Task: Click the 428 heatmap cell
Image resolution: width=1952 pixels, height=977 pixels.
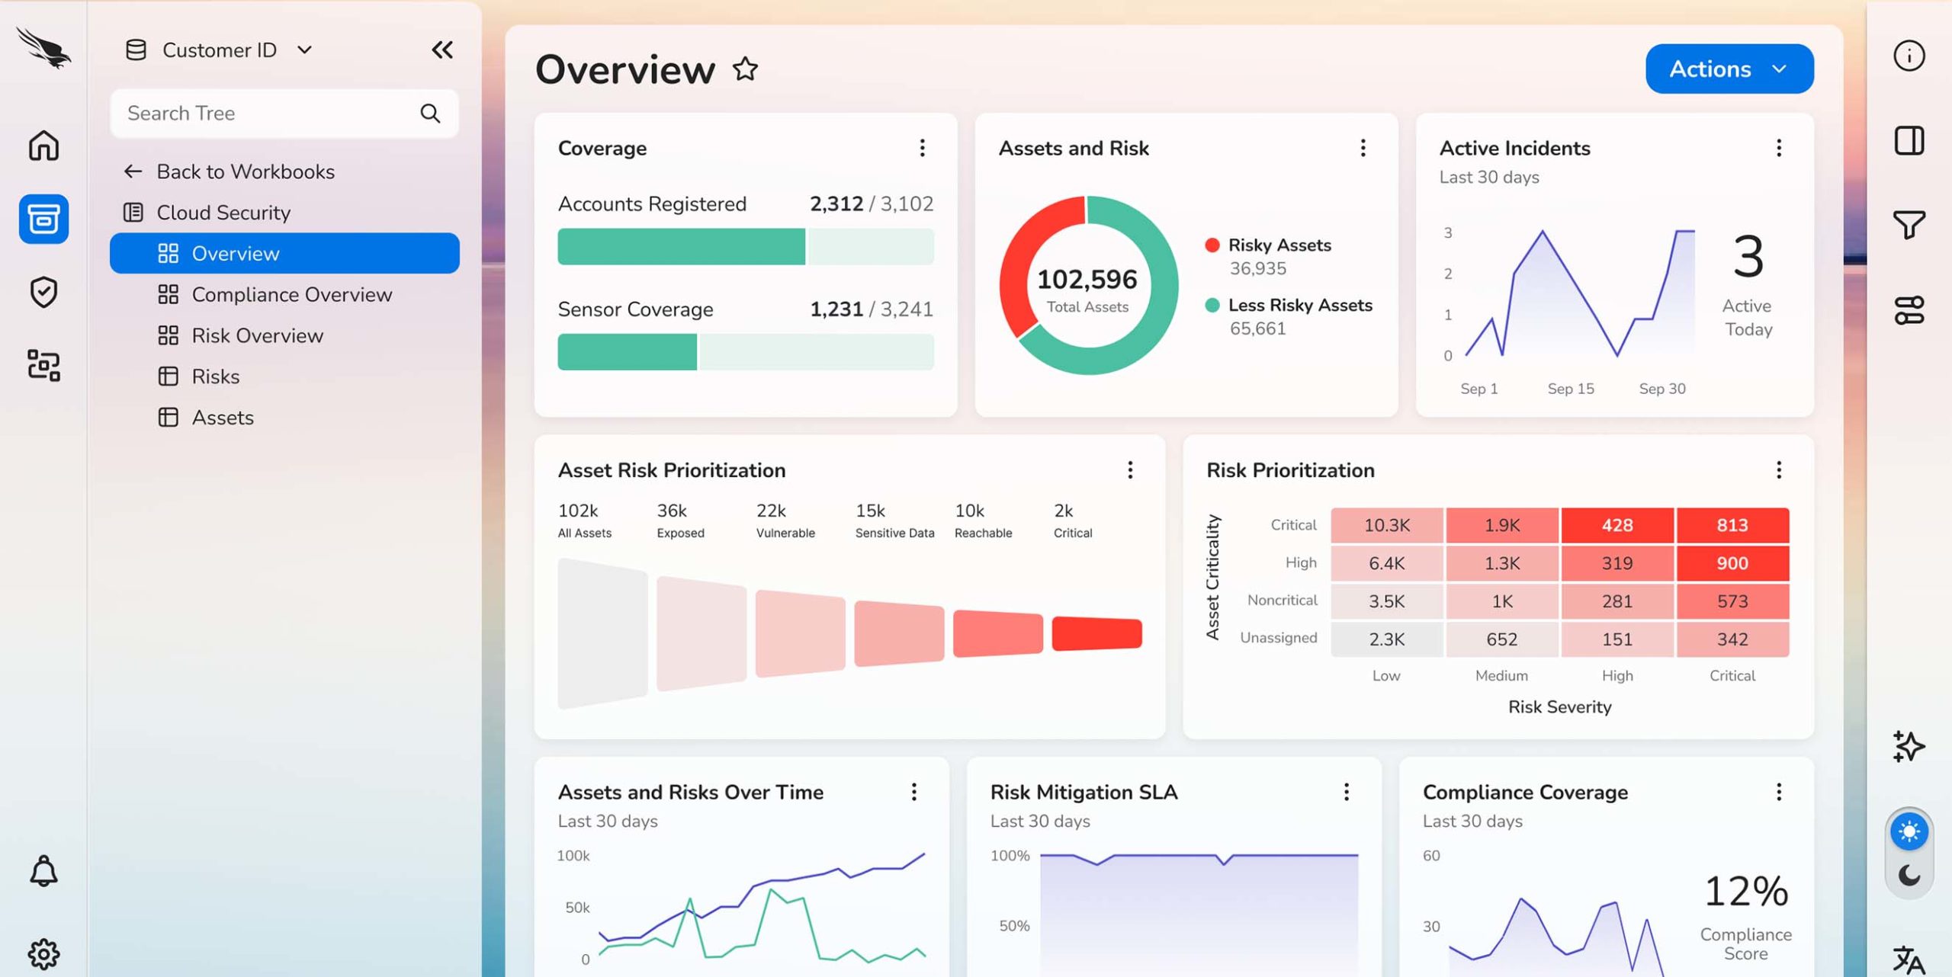Action: pyautogui.click(x=1616, y=525)
